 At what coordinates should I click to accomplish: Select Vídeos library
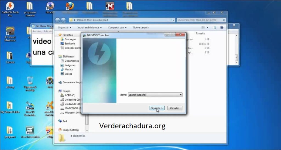click(x=68, y=74)
